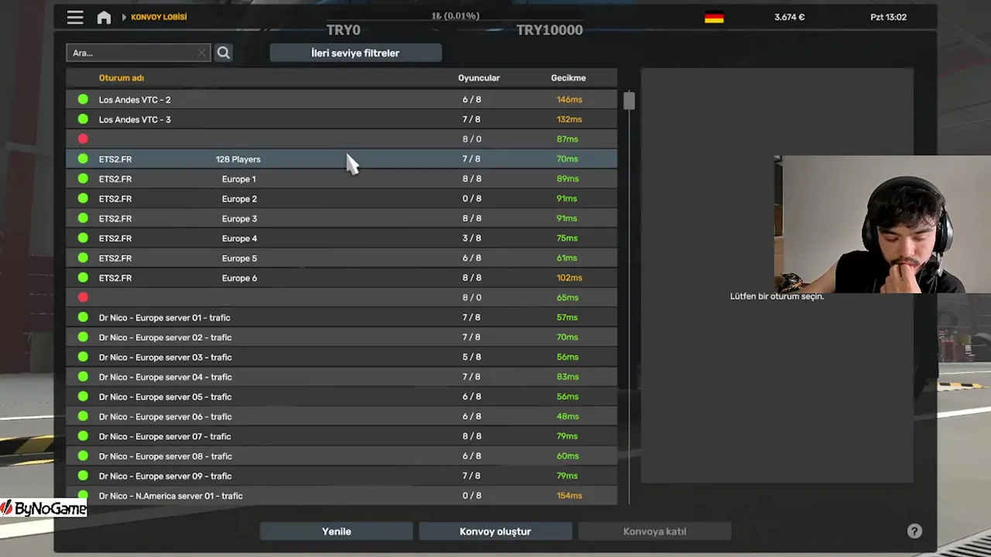
Task: Sort by Oturum adı column header
Action: pyautogui.click(x=122, y=77)
